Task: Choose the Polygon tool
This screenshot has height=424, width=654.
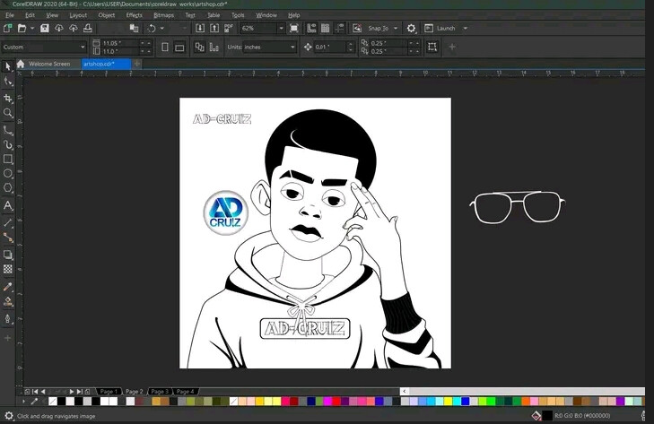Action: click(8, 188)
